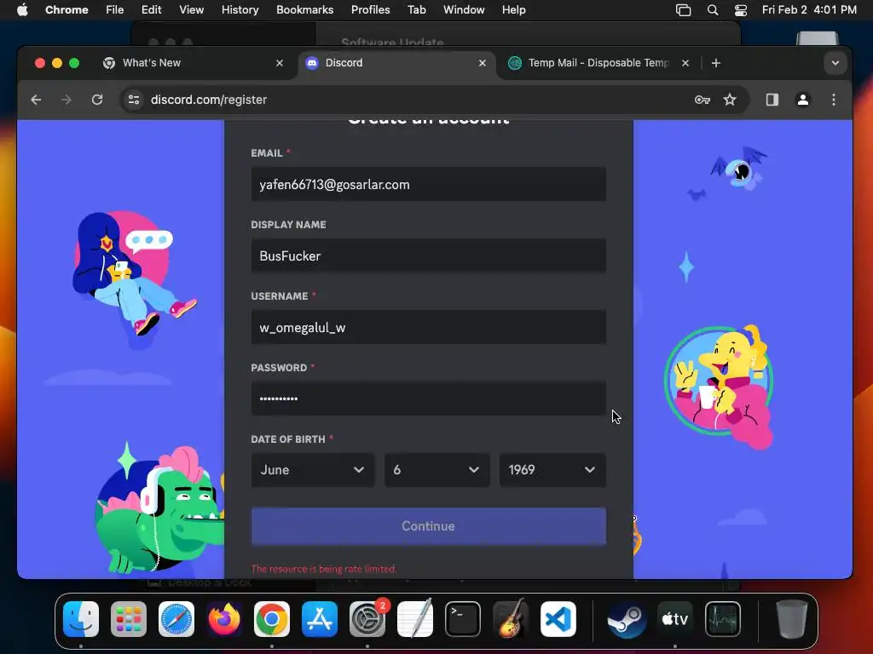This screenshot has width=873, height=654.
Task: Launch Firefox from the dock
Action: (224, 619)
